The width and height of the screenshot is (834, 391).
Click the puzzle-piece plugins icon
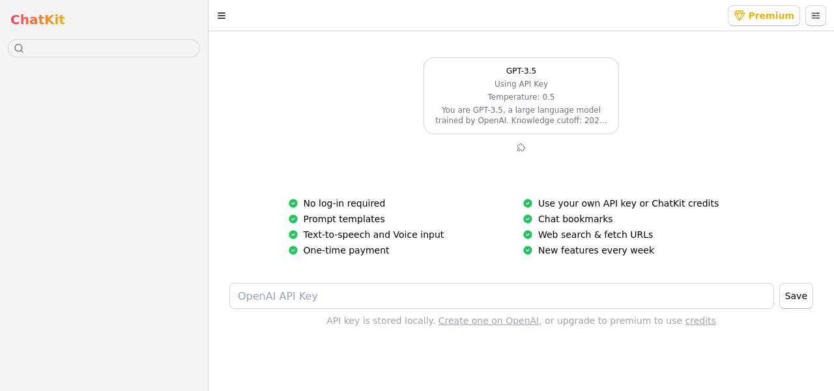tap(521, 147)
